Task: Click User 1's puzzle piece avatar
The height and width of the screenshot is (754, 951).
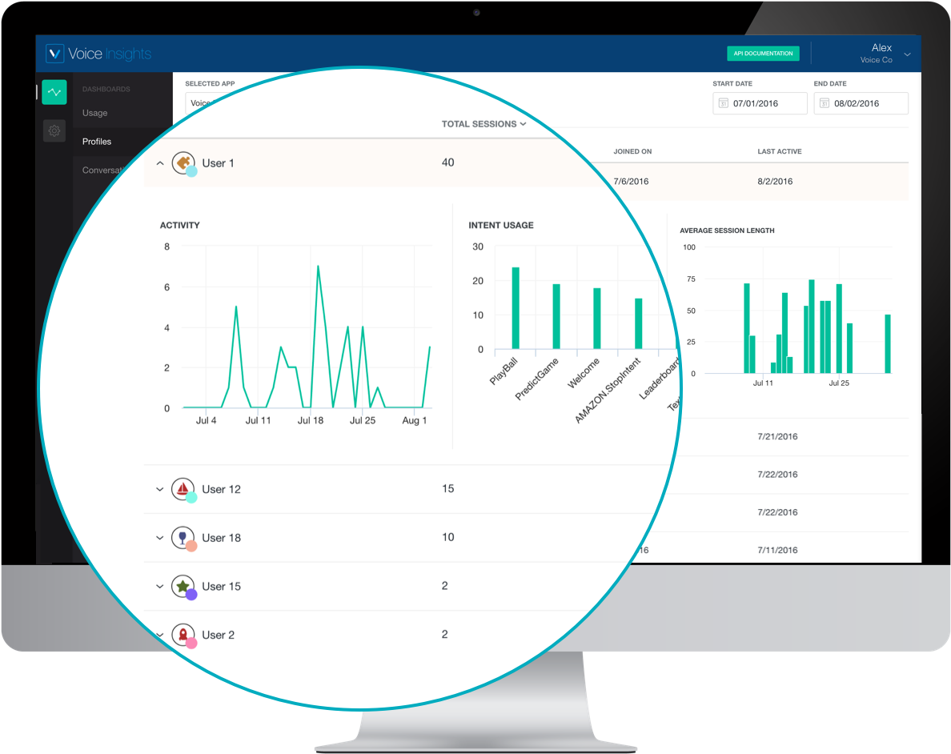Action: 183,162
